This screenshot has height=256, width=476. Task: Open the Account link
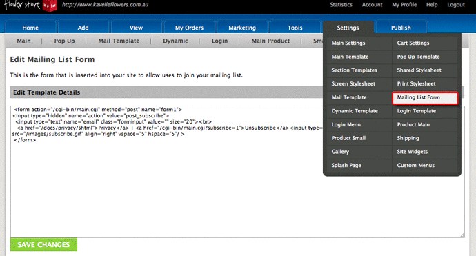point(373,5)
